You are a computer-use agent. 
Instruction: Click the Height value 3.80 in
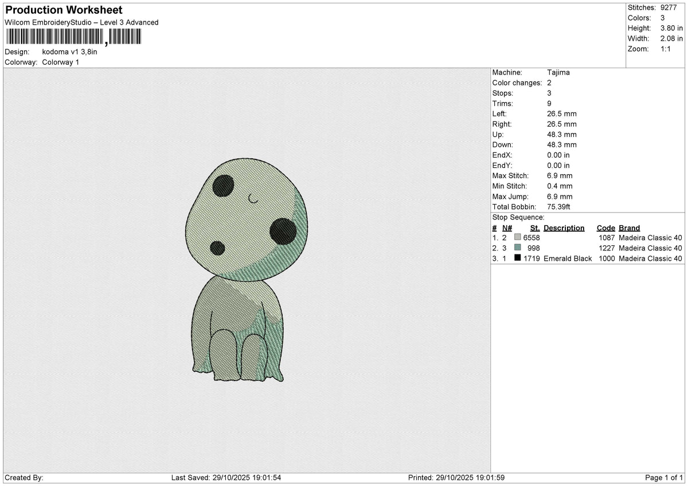click(x=671, y=28)
